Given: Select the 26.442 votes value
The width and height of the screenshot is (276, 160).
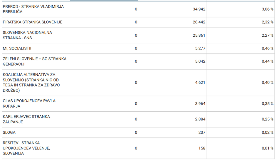Looking at the screenshot, I should (x=199, y=22).
